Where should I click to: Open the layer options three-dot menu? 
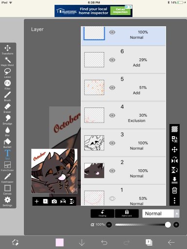point(174,200)
